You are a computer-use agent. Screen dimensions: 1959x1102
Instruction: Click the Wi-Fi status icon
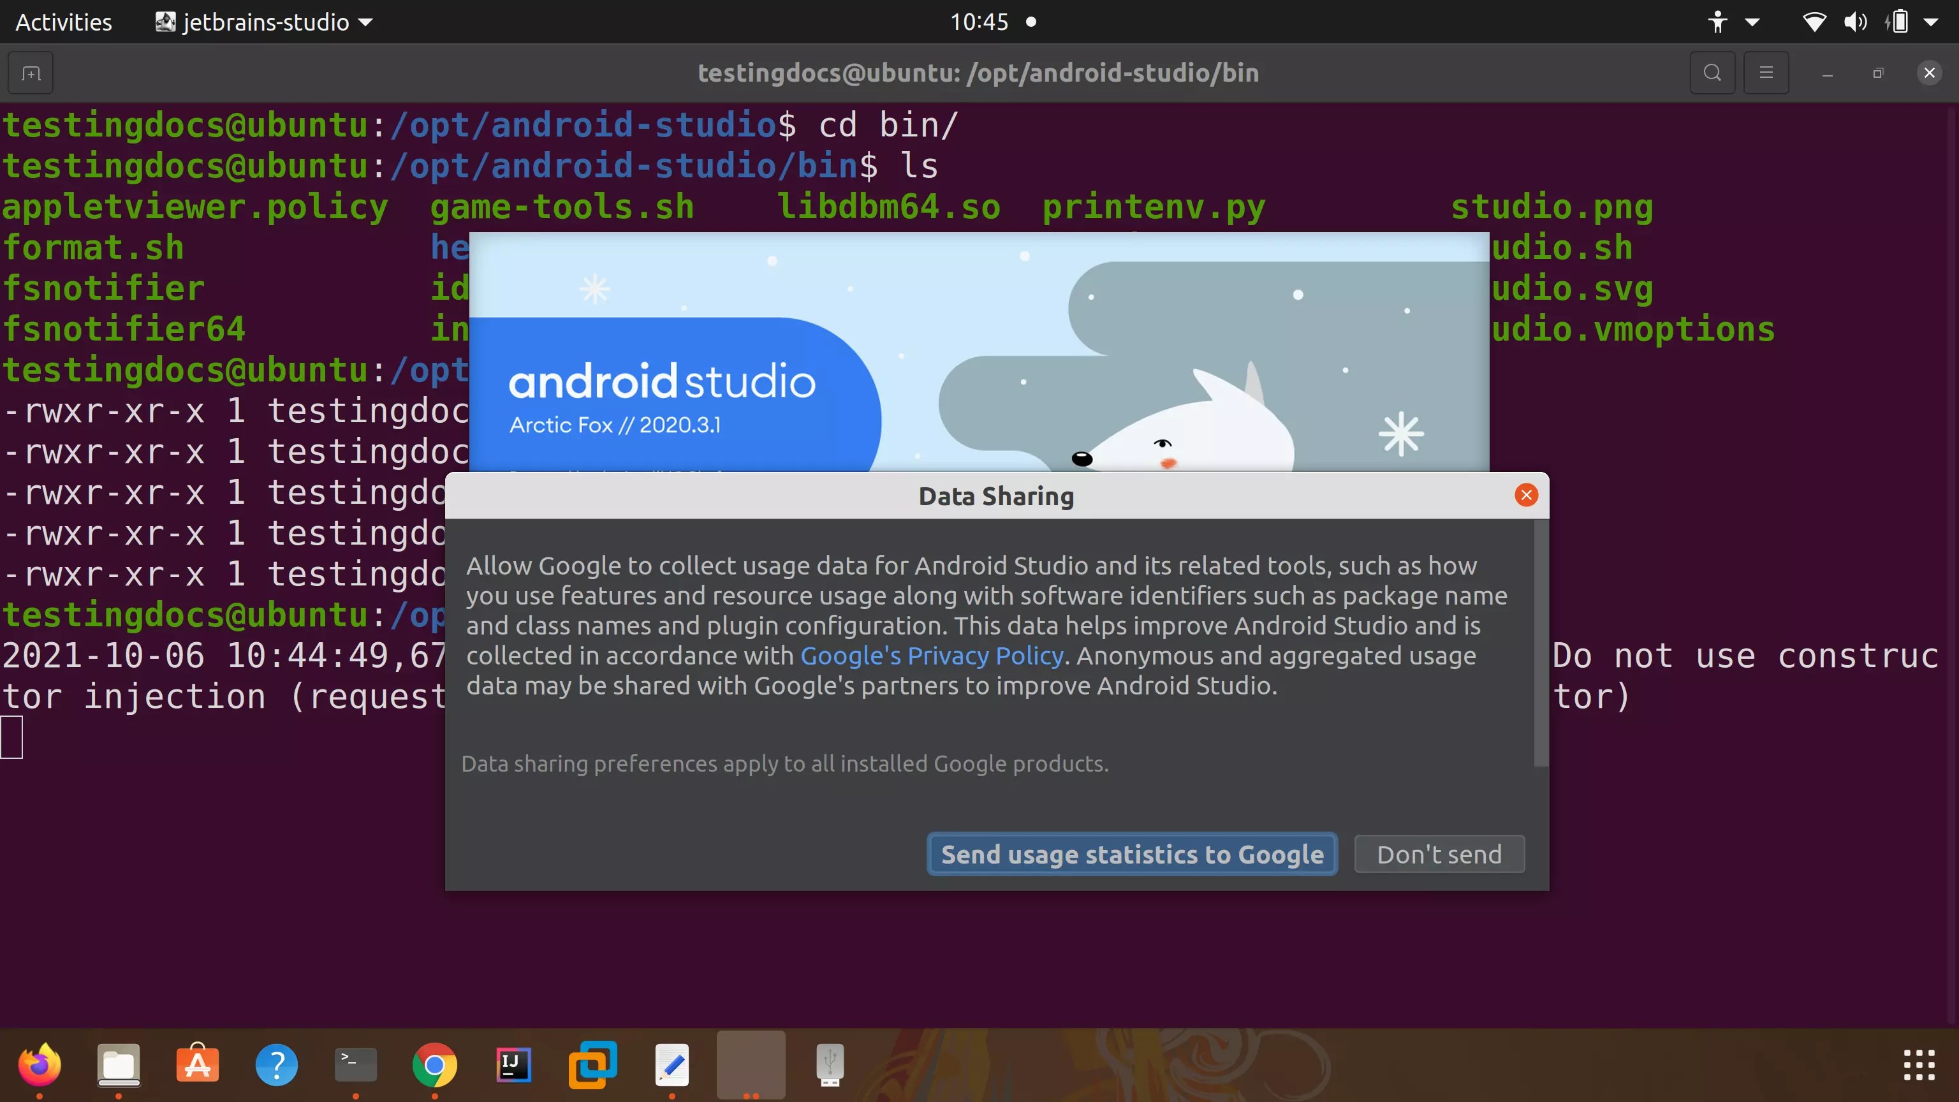[1814, 21]
